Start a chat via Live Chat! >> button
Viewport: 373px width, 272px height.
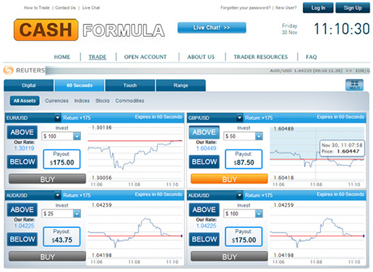[x=212, y=28]
